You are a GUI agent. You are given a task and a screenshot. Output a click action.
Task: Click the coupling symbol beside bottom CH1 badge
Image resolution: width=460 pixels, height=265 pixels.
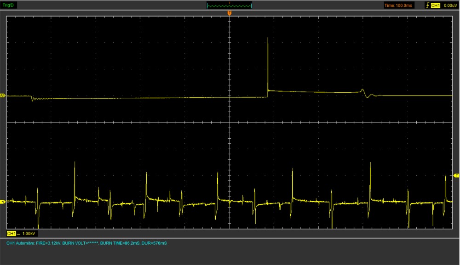click(19, 234)
